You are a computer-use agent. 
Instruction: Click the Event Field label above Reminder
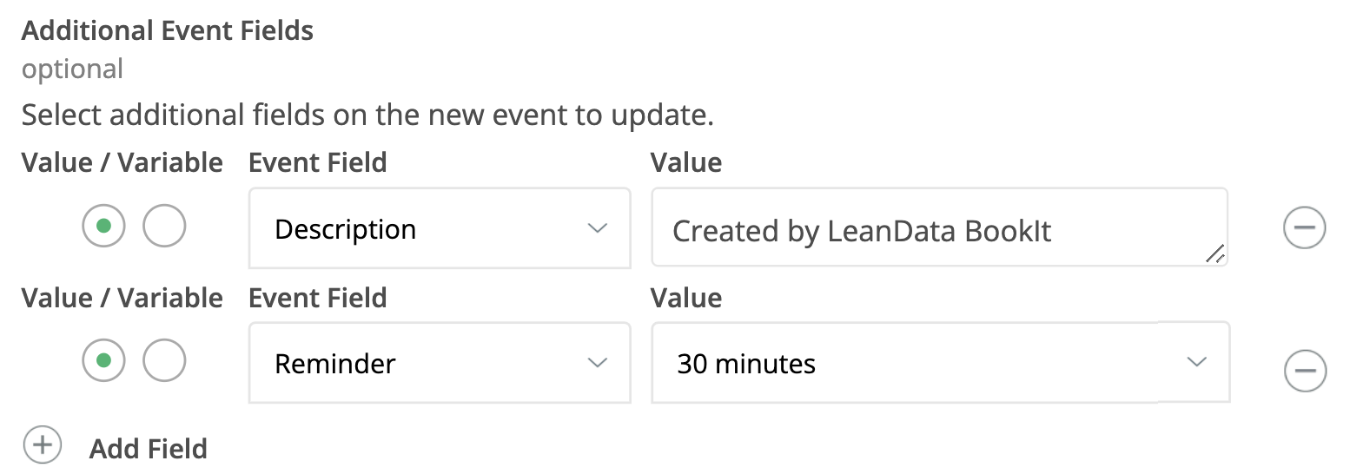[x=318, y=298]
